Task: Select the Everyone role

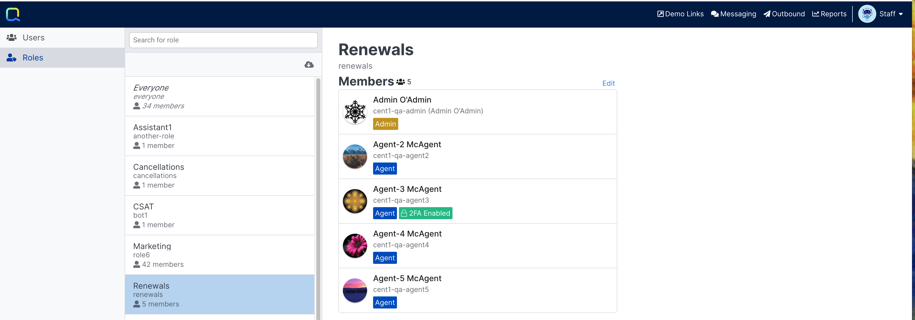Action: click(x=220, y=96)
